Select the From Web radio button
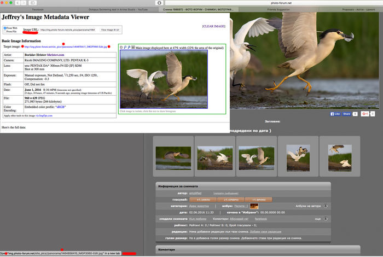Screen dimensions: 383x257 point(5,27)
